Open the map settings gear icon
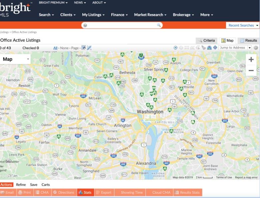This screenshot has height=198, width=260. (x=256, y=48)
